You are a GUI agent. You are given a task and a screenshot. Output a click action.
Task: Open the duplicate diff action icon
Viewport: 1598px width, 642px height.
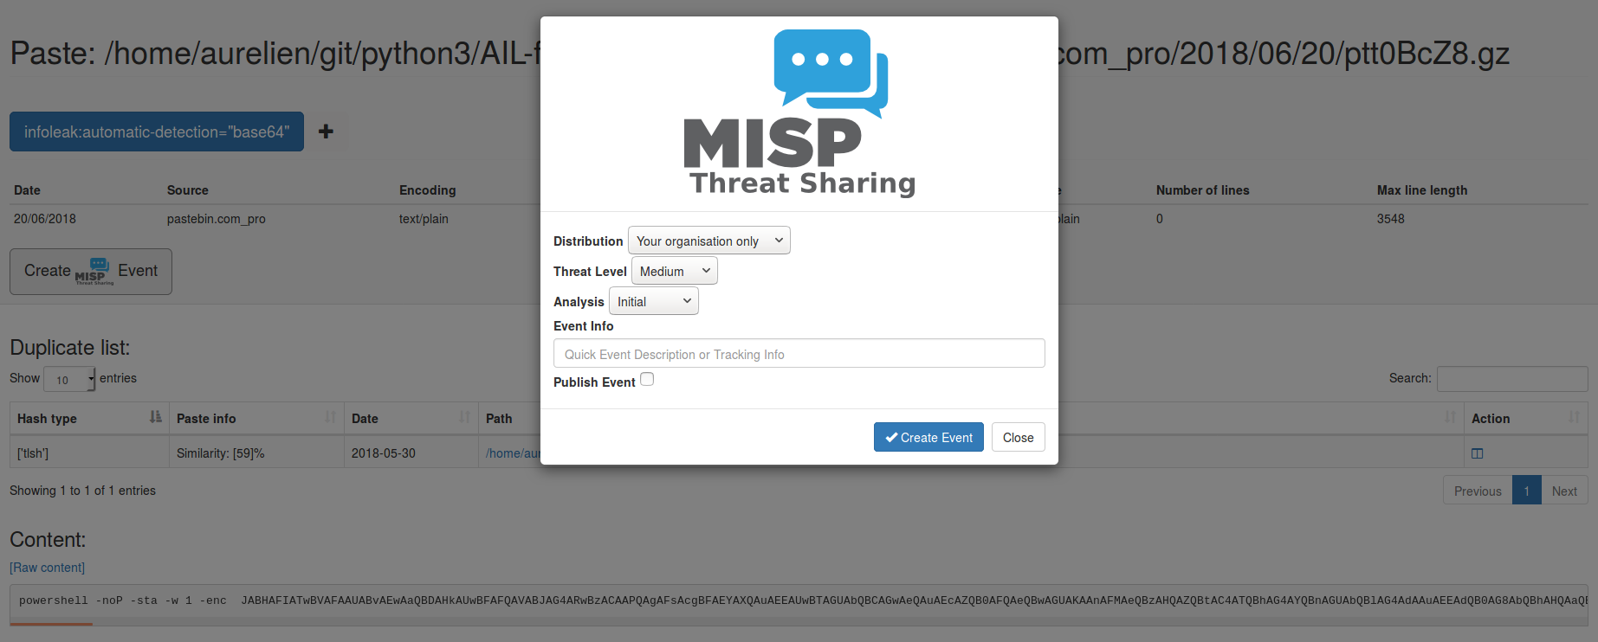coord(1478,453)
